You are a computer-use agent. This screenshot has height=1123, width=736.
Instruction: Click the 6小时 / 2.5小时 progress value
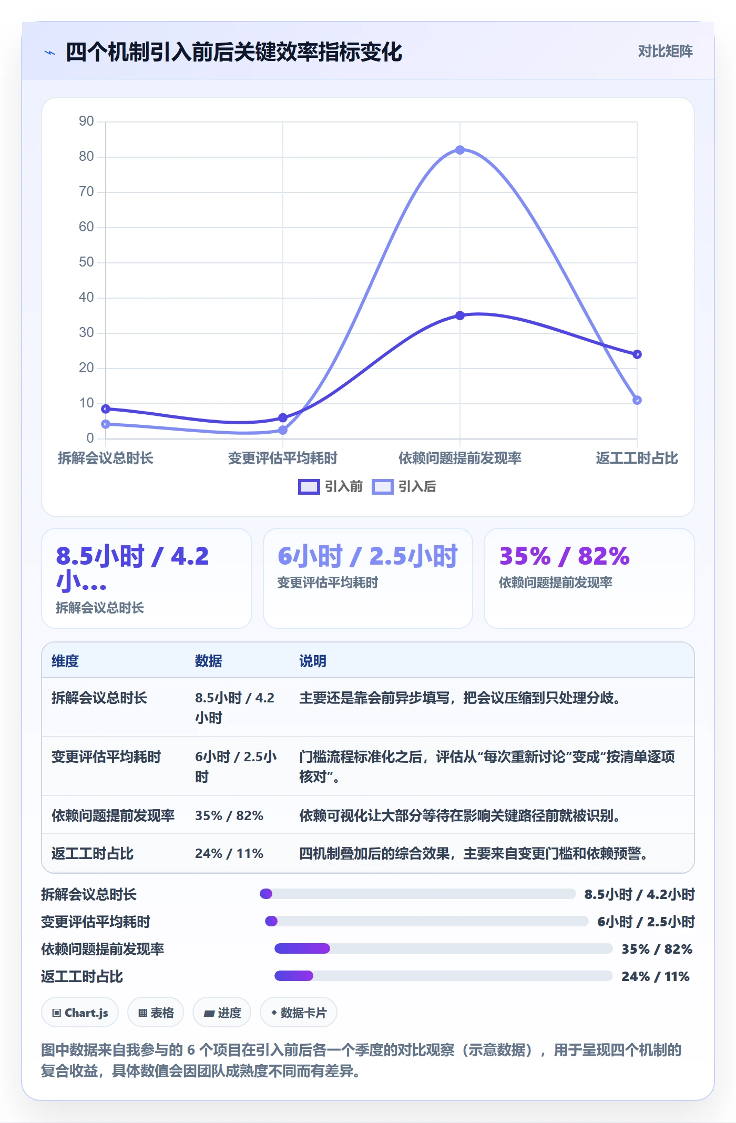(646, 922)
